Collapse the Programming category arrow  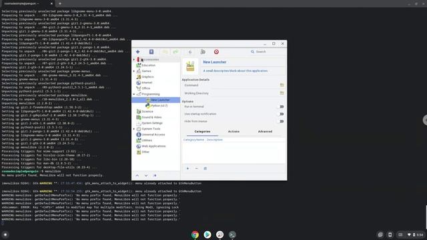[134, 94]
